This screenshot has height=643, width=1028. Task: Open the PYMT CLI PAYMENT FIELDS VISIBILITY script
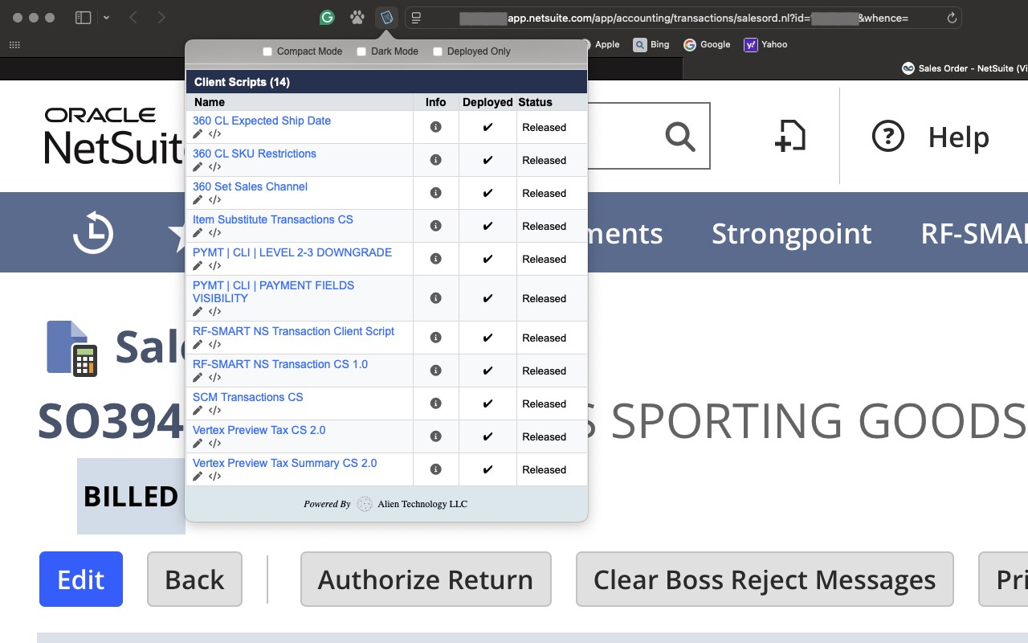(273, 292)
